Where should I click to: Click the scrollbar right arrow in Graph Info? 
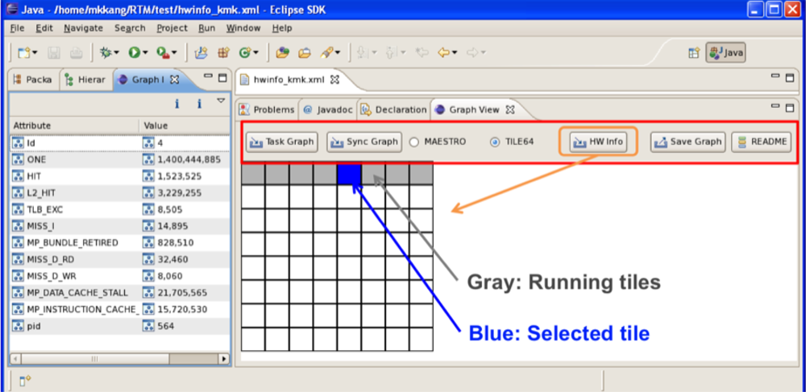point(223,359)
